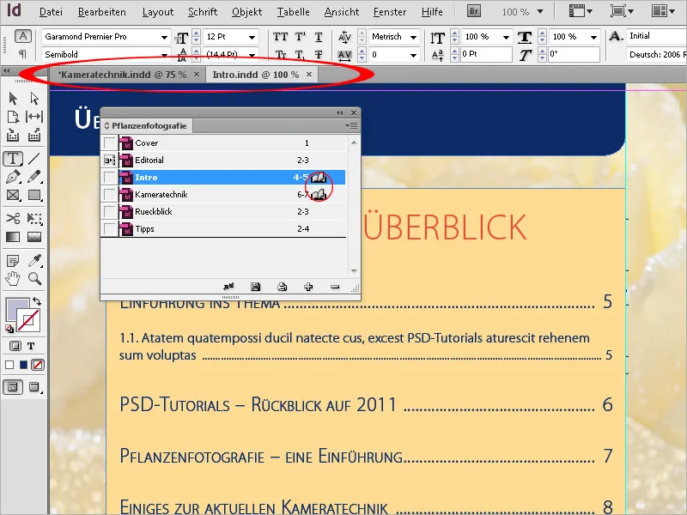This screenshot has width=687, height=515.
Task: Synchronize book with style source icon
Action: (228, 287)
